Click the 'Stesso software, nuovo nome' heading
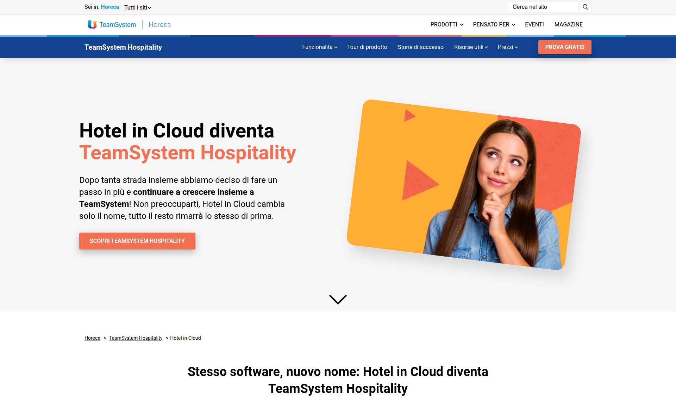The height and width of the screenshot is (406, 676). coord(338,380)
